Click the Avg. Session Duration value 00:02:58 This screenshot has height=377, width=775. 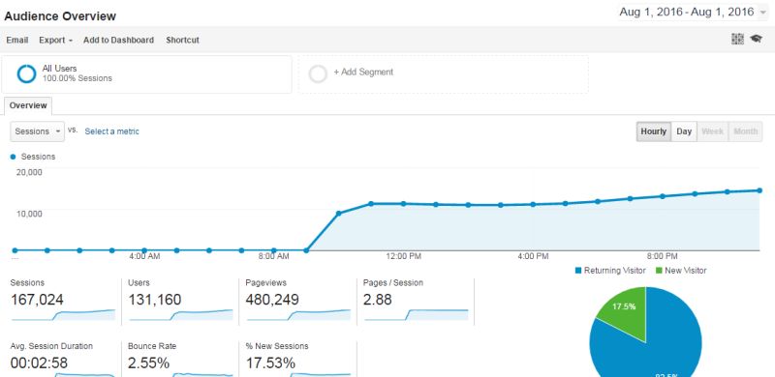coord(39,363)
